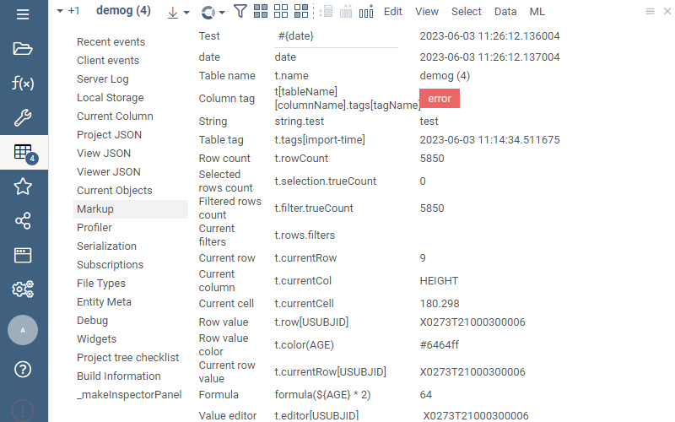Open settings via the gears icon
Image resolution: width=675 pixels, height=422 pixels.
pyautogui.click(x=23, y=289)
